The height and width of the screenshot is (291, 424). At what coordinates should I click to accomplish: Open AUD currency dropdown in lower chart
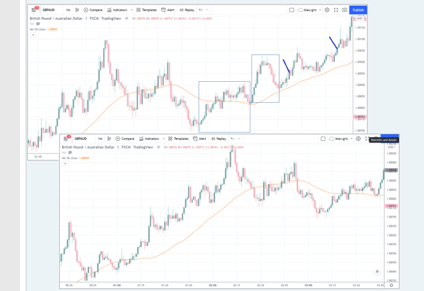click(x=392, y=147)
